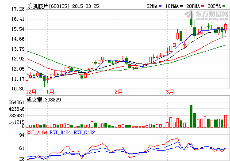Viewport: 230px width, 161px height.
Task: Click the 5PMA legend label
Action: click(x=152, y=6)
